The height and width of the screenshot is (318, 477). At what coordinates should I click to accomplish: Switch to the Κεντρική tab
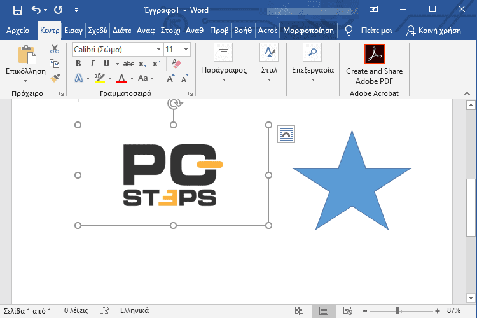pos(49,31)
